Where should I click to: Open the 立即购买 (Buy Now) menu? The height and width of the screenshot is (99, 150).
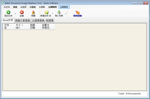click(x=52, y=7)
